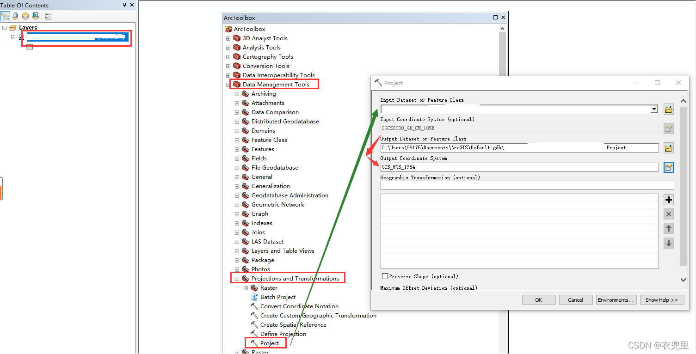696x354 pixels.
Task: Click Output Coordinate System field GCS_WGS_1984
Action: pyautogui.click(x=519, y=167)
